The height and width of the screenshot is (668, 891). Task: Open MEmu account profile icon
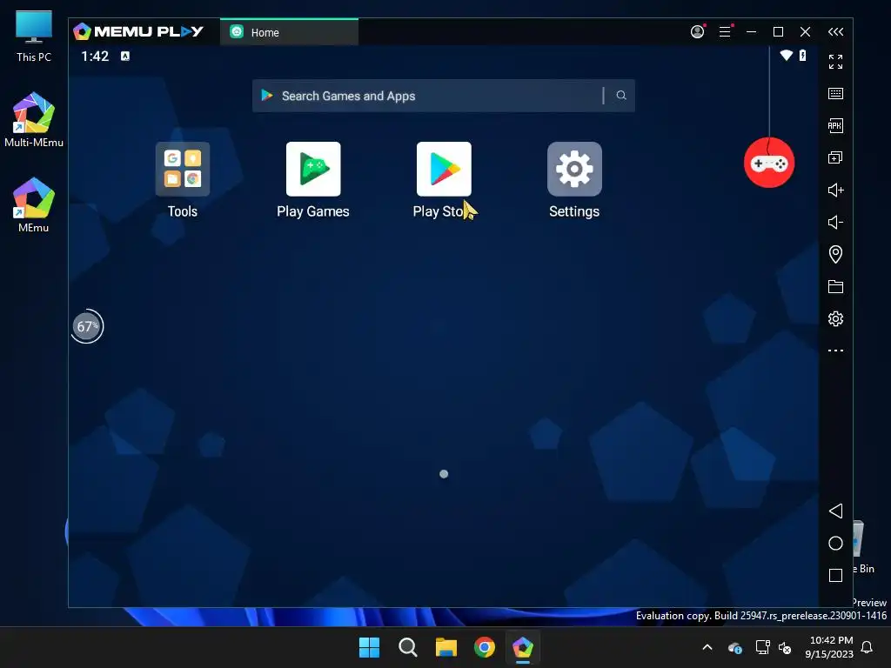[697, 32]
